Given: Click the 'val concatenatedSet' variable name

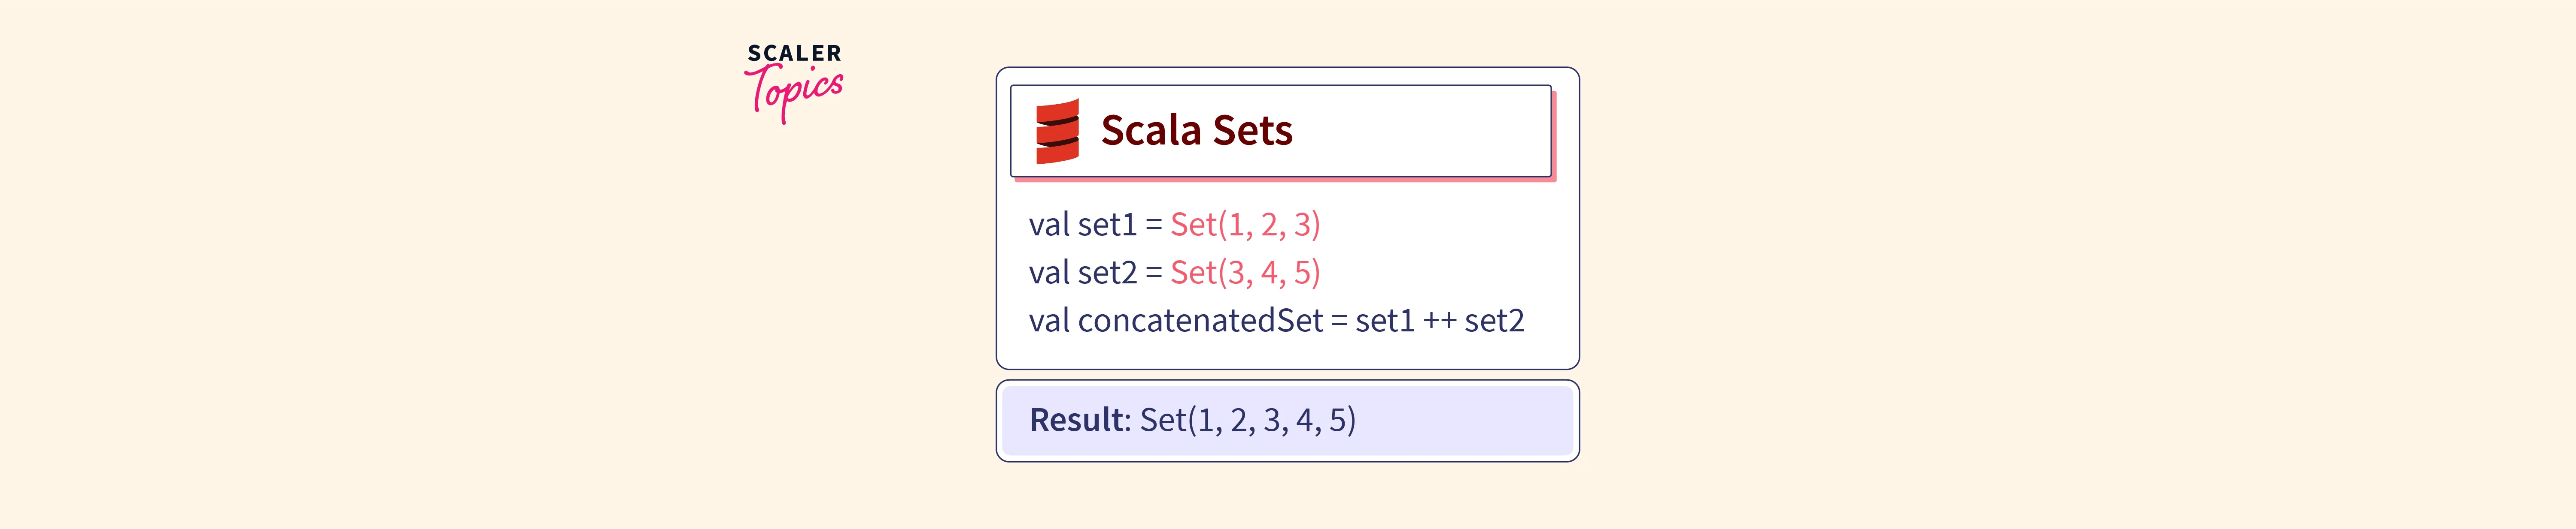Looking at the screenshot, I should point(1175,320).
